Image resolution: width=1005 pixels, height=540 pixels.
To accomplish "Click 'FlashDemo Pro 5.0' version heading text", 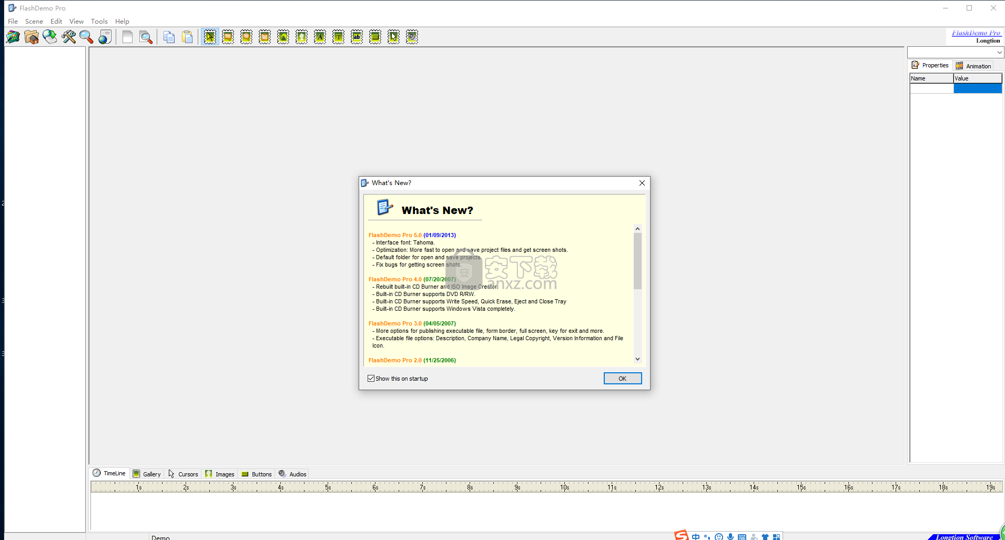I will tap(395, 235).
